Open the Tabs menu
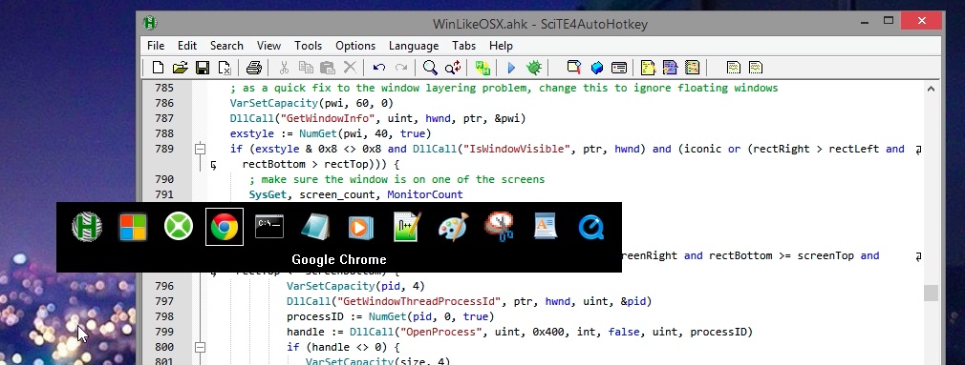The width and height of the screenshot is (965, 365). [x=464, y=46]
